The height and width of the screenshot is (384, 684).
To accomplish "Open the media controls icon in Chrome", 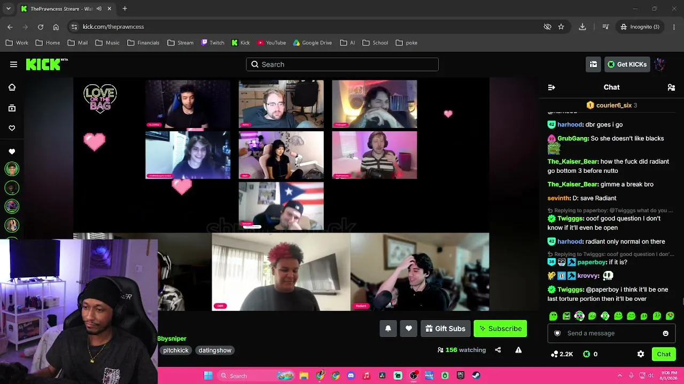I will 605,27.
